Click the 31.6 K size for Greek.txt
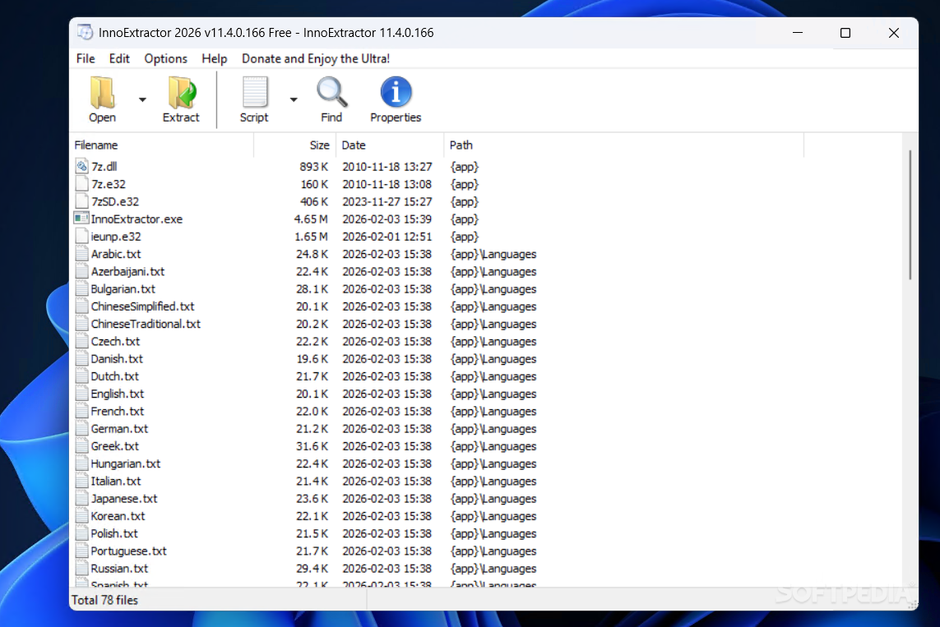The height and width of the screenshot is (627, 940). 312,446
